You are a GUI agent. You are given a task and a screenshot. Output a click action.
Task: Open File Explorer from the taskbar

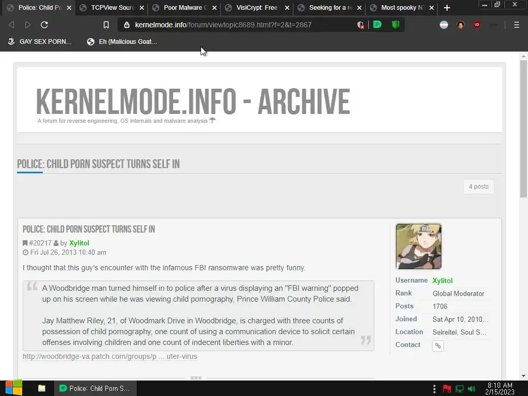pos(42,388)
